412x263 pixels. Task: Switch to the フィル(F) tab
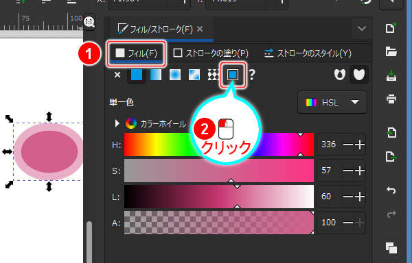[136, 53]
